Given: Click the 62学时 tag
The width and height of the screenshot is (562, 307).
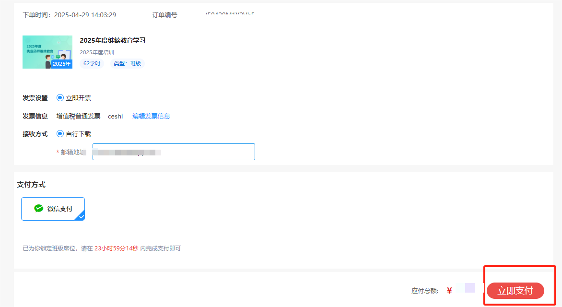Looking at the screenshot, I should coord(91,63).
